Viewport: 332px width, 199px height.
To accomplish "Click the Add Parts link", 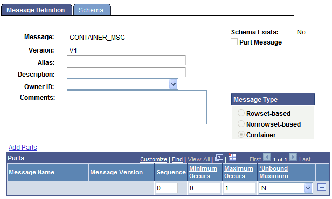I will click(23, 147).
